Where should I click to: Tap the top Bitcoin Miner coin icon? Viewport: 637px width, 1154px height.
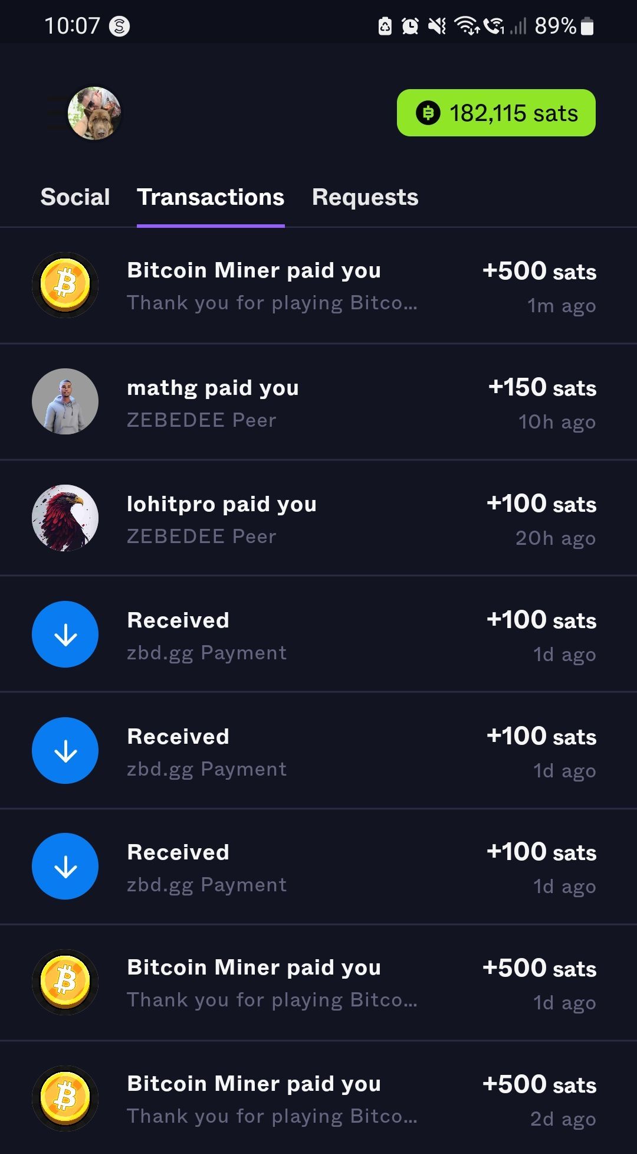65,285
